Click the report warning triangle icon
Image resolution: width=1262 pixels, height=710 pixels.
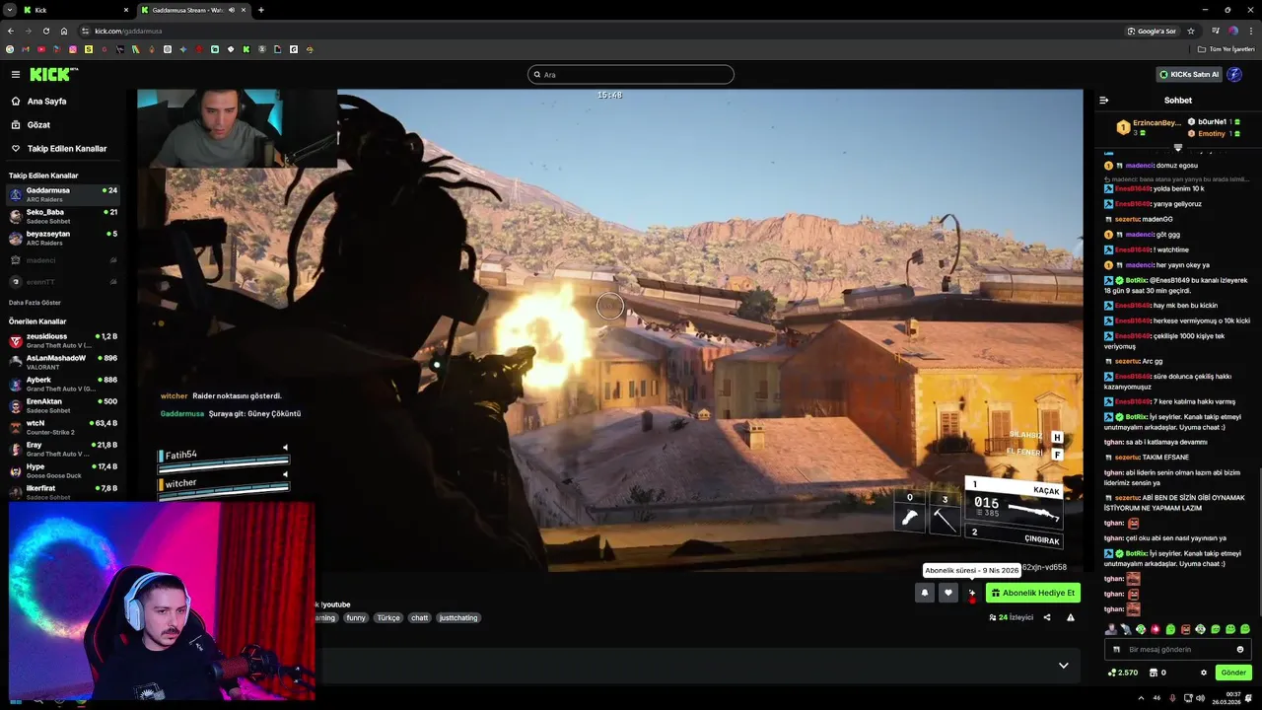(1071, 617)
